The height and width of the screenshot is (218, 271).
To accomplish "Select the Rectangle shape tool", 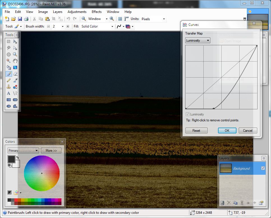I will 8,100.
